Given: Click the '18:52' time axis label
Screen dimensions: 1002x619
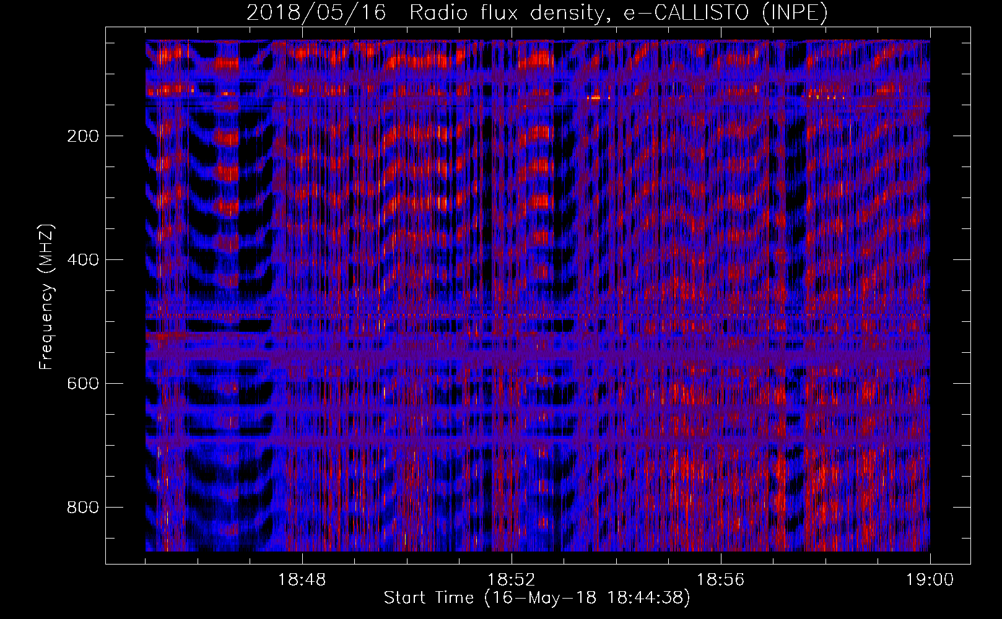Looking at the screenshot, I should coord(511,580).
